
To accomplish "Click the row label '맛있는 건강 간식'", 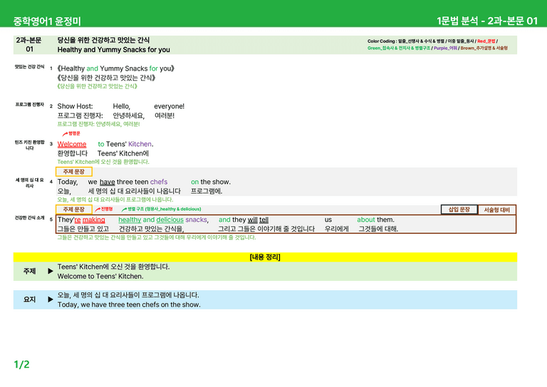I will click(x=29, y=67).
